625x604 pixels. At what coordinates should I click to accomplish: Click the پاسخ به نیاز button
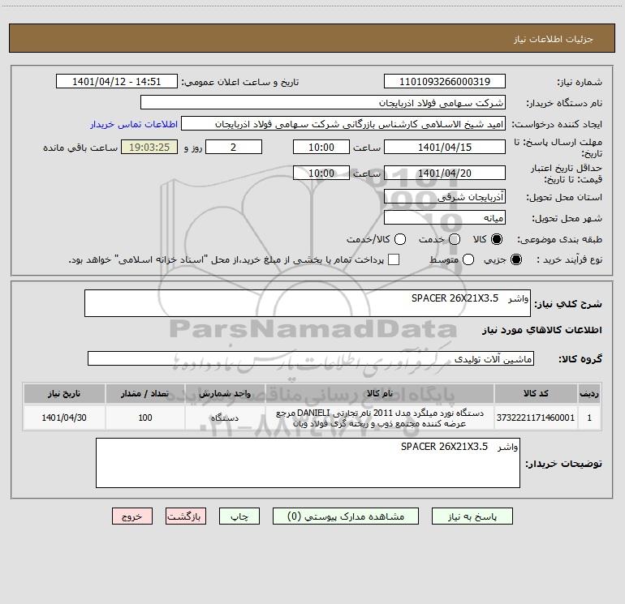[x=472, y=516]
